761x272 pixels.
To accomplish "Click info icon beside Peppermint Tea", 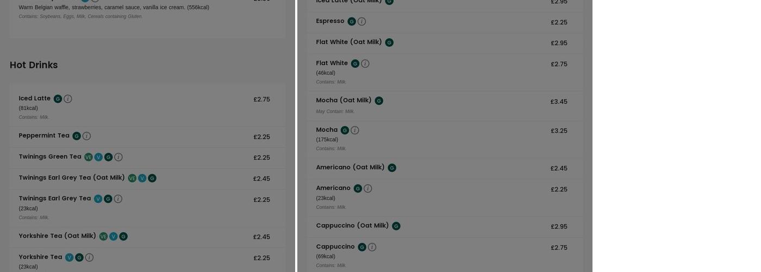I will pos(86,136).
